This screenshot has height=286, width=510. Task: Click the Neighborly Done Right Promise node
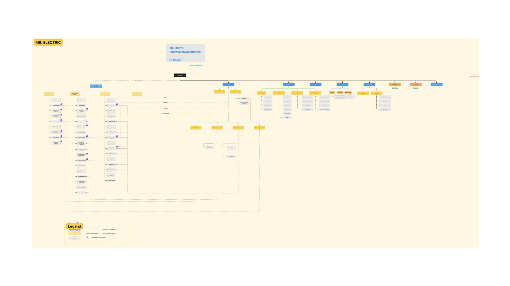coord(437,84)
